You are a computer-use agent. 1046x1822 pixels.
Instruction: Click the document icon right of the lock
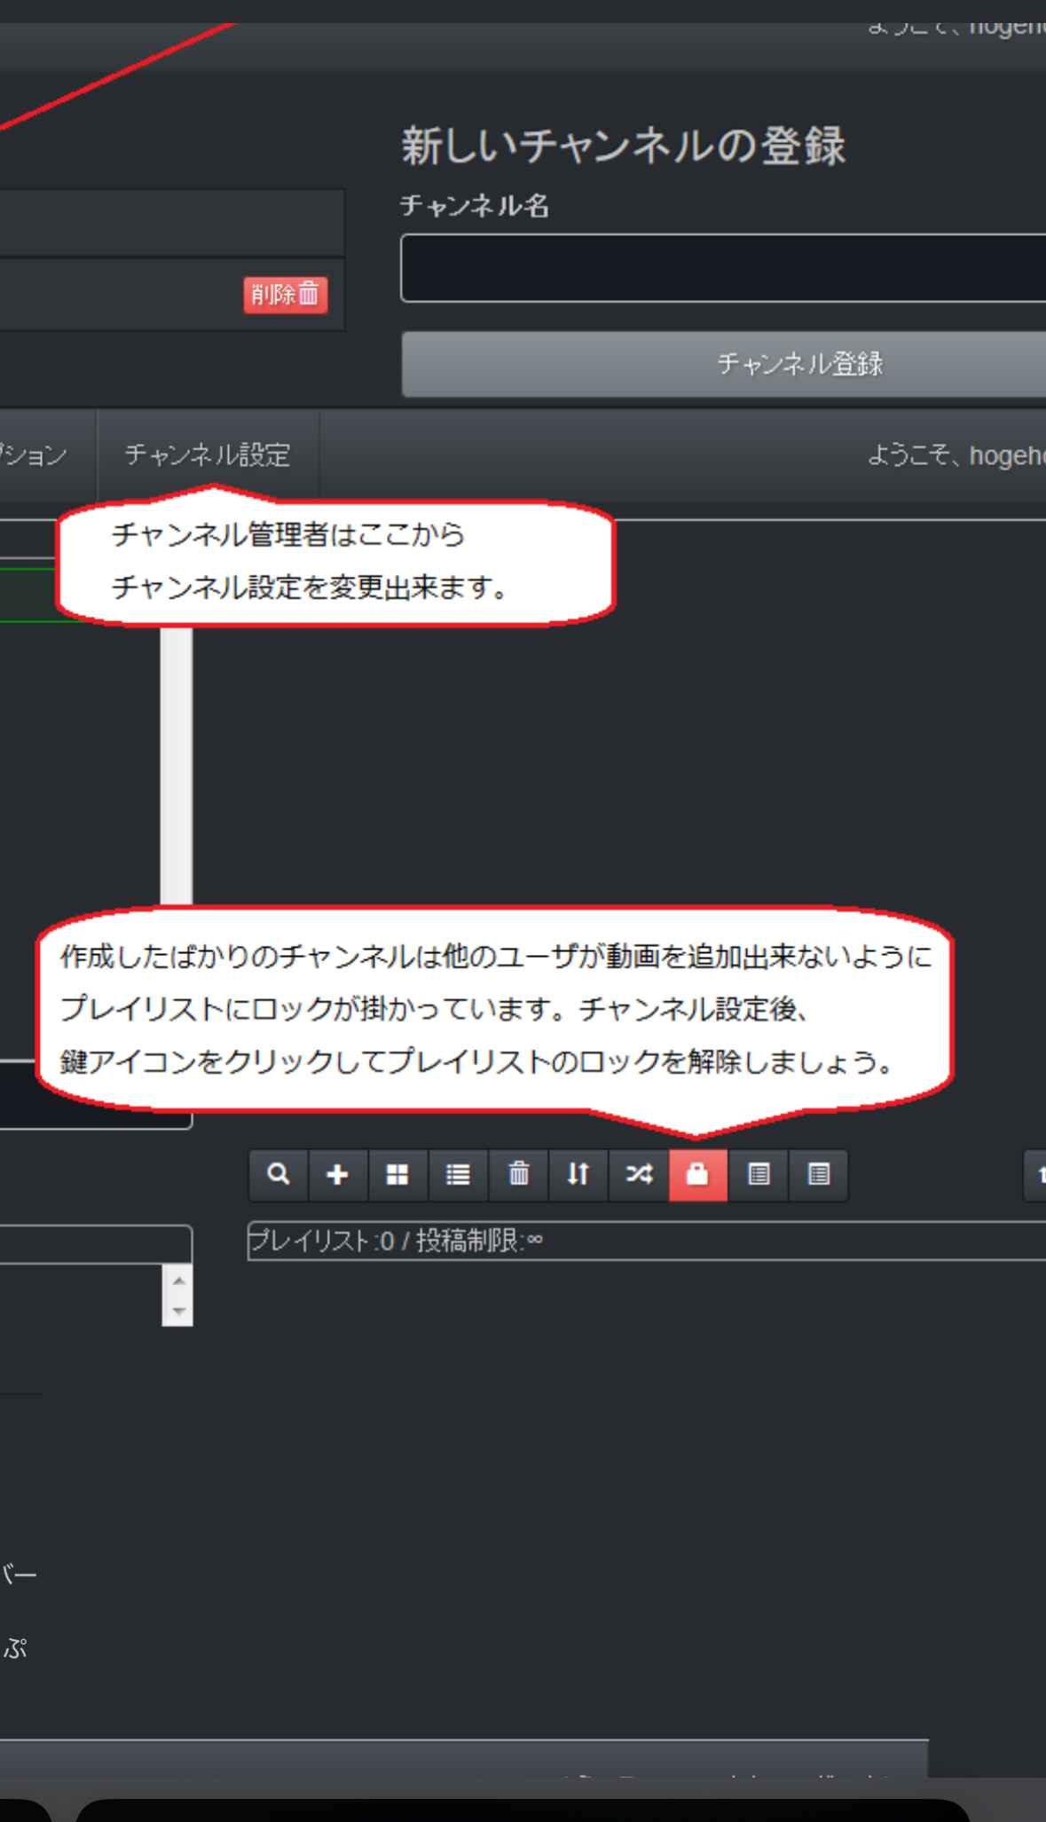click(758, 1175)
